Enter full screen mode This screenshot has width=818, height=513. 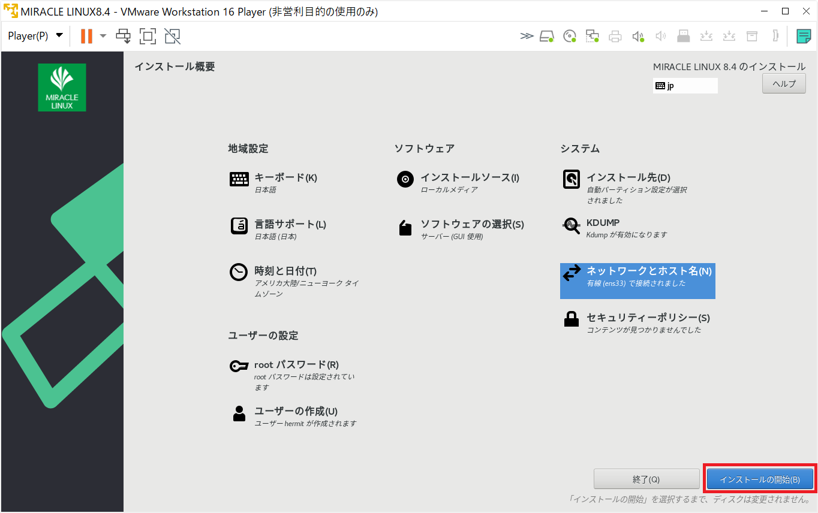point(148,36)
